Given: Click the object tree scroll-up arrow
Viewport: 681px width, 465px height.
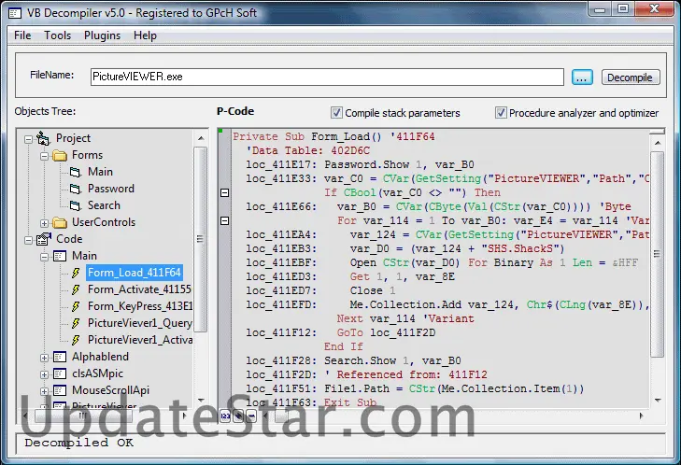Looking at the screenshot, I should tap(201, 138).
